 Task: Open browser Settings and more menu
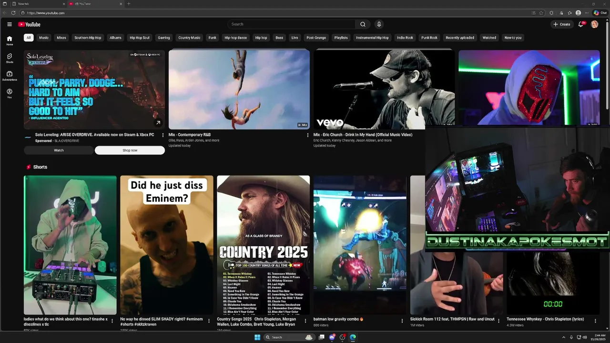[x=587, y=13]
